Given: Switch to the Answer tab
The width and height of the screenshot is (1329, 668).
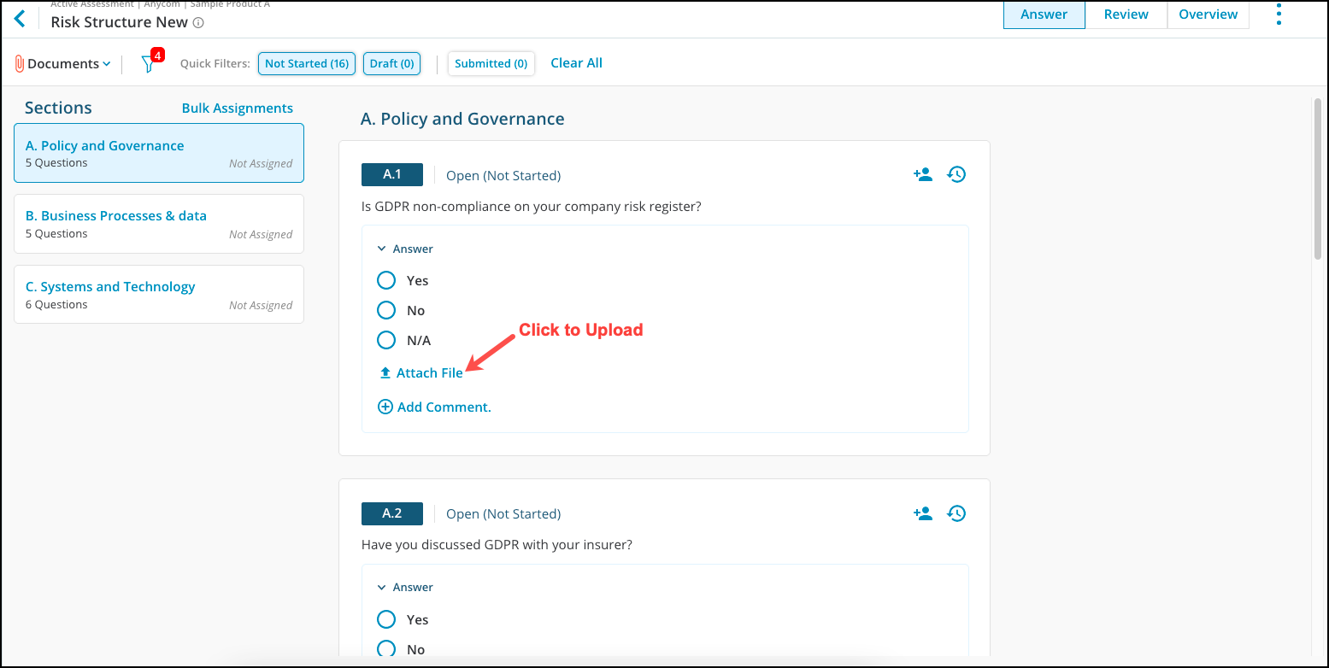Looking at the screenshot, I should (1044, 15).
